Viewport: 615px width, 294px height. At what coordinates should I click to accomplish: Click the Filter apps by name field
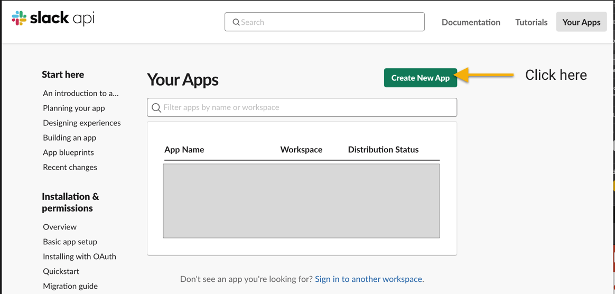tap(302, 107)
